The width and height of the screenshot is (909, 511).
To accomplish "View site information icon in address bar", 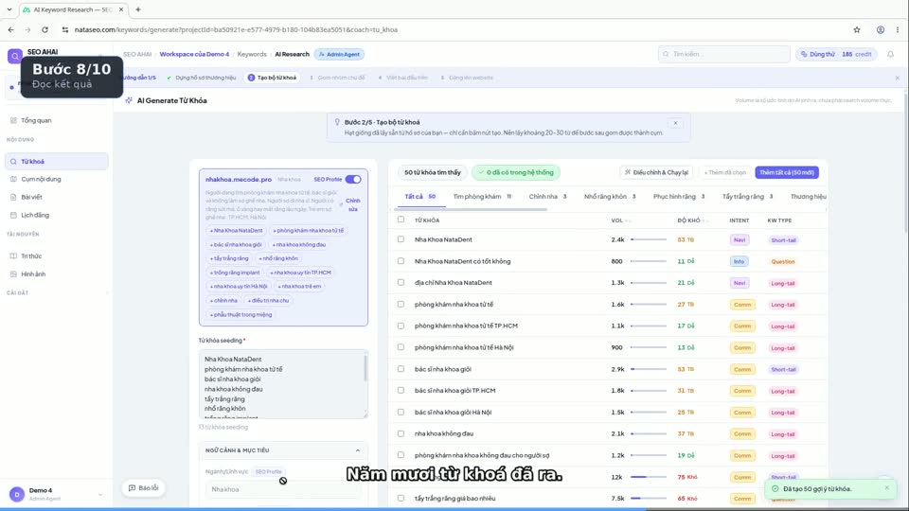I will [x=65, y=29].
